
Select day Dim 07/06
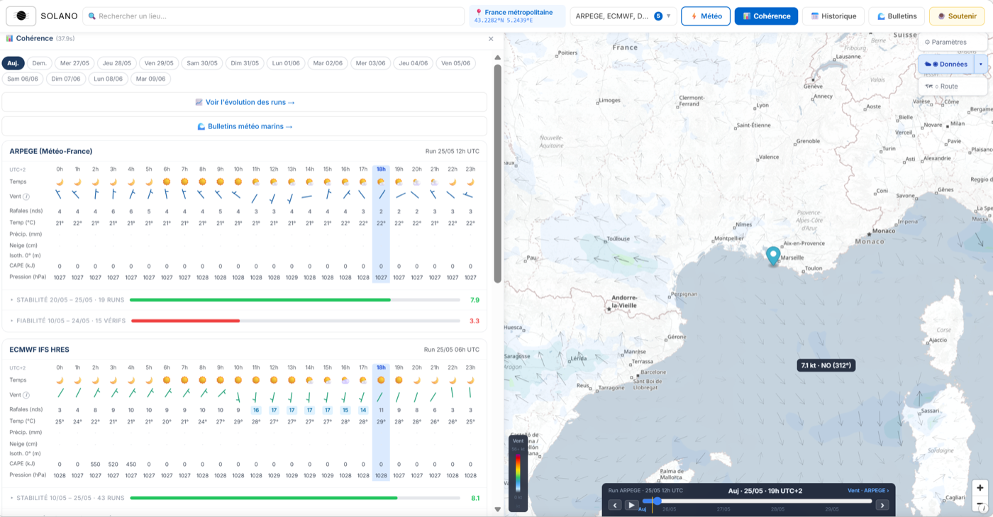66,79
